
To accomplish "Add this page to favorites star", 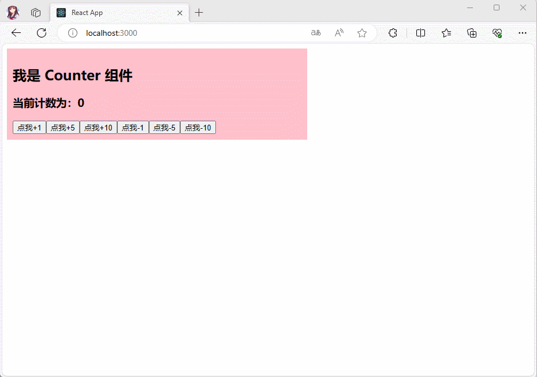I will [x=362, y=33].
